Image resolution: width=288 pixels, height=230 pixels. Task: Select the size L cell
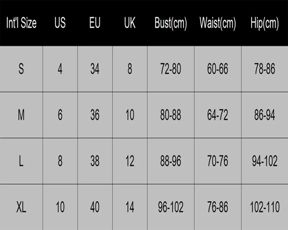pos(21,161)
